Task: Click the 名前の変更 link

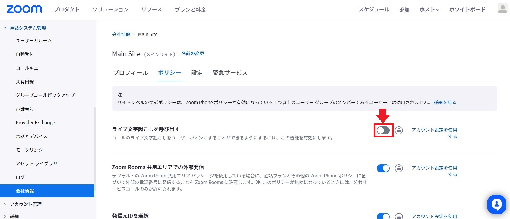Action: tap(193, 53)
